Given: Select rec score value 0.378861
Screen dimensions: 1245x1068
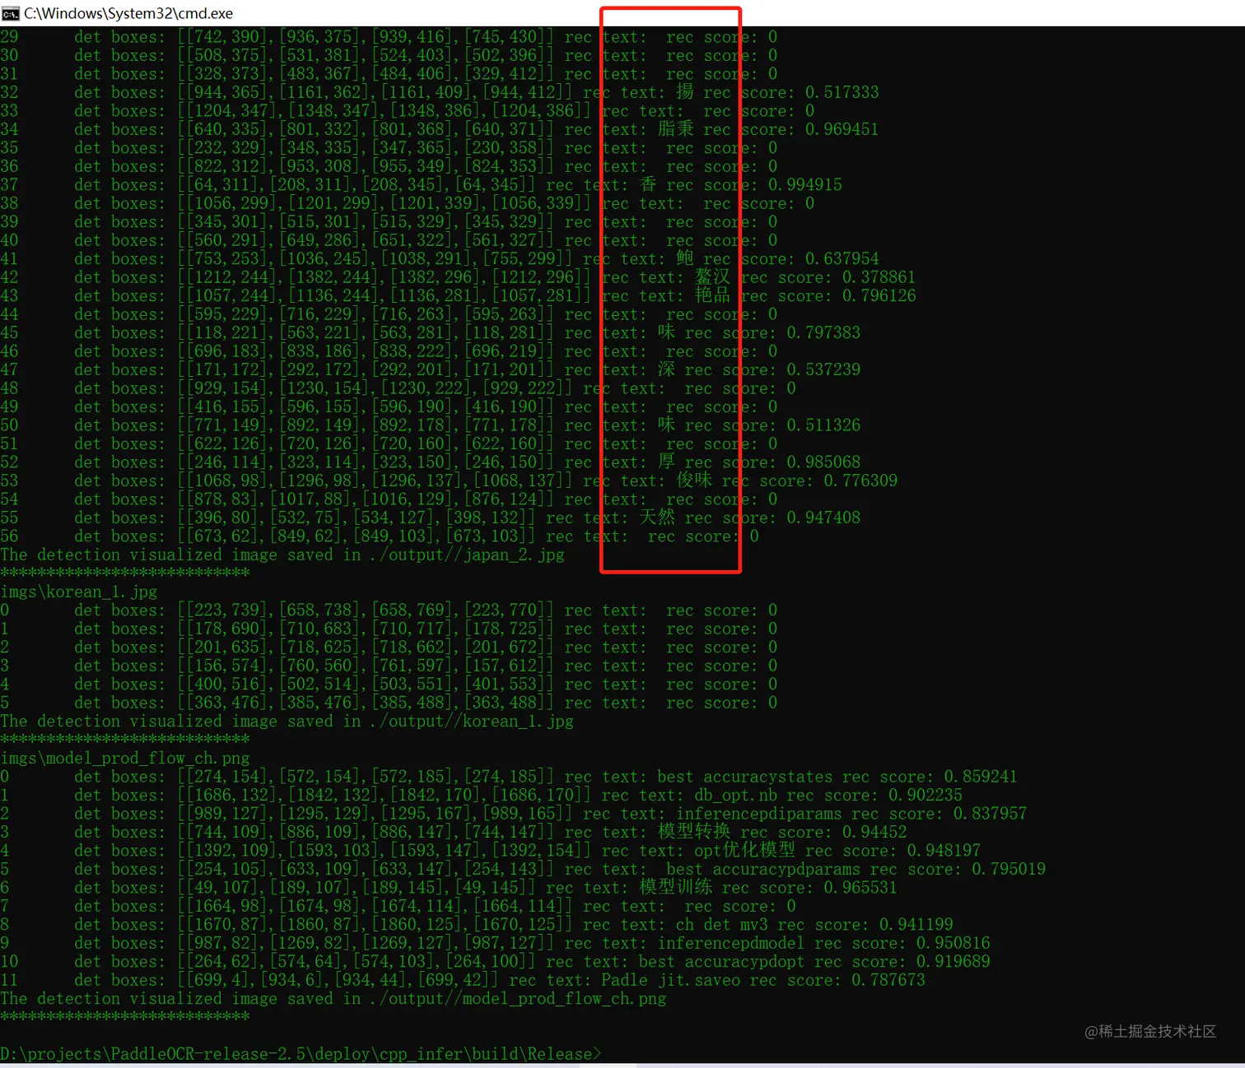Looking at the screenshot, I should pyautogui.click(x=879, y=277).
